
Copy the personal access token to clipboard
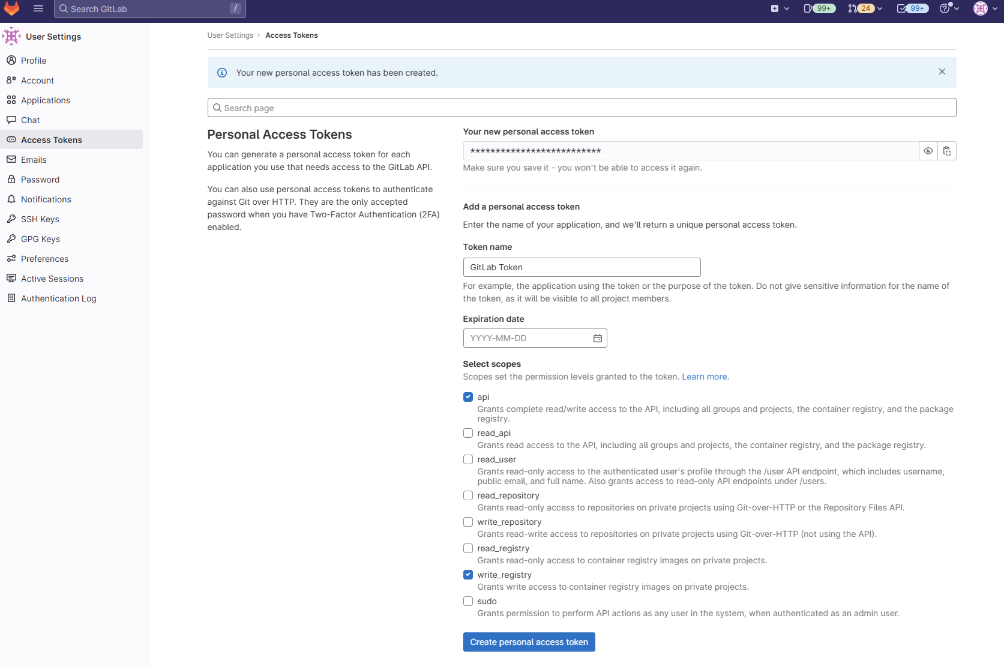tap(947, 151)
